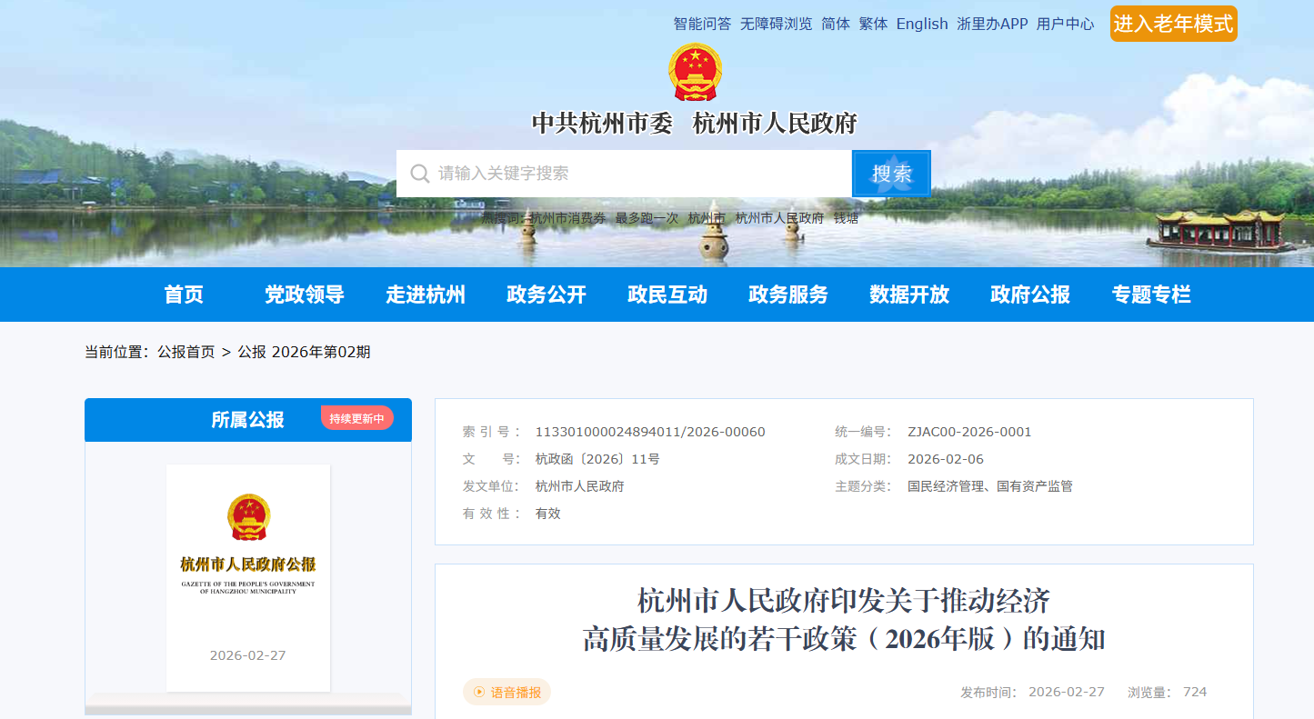Open the gazette cover thumbnail dated 2026-02-27
Screen dimensions: 1314x719
247,577
